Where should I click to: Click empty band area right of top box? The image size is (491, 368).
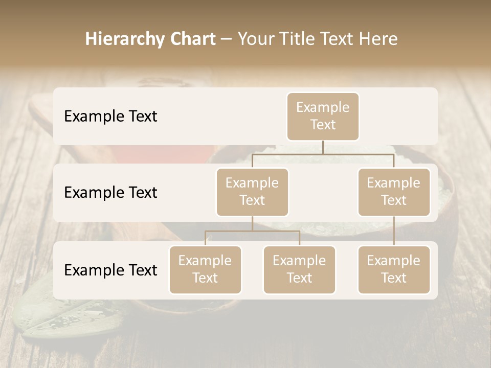point(399,116)
